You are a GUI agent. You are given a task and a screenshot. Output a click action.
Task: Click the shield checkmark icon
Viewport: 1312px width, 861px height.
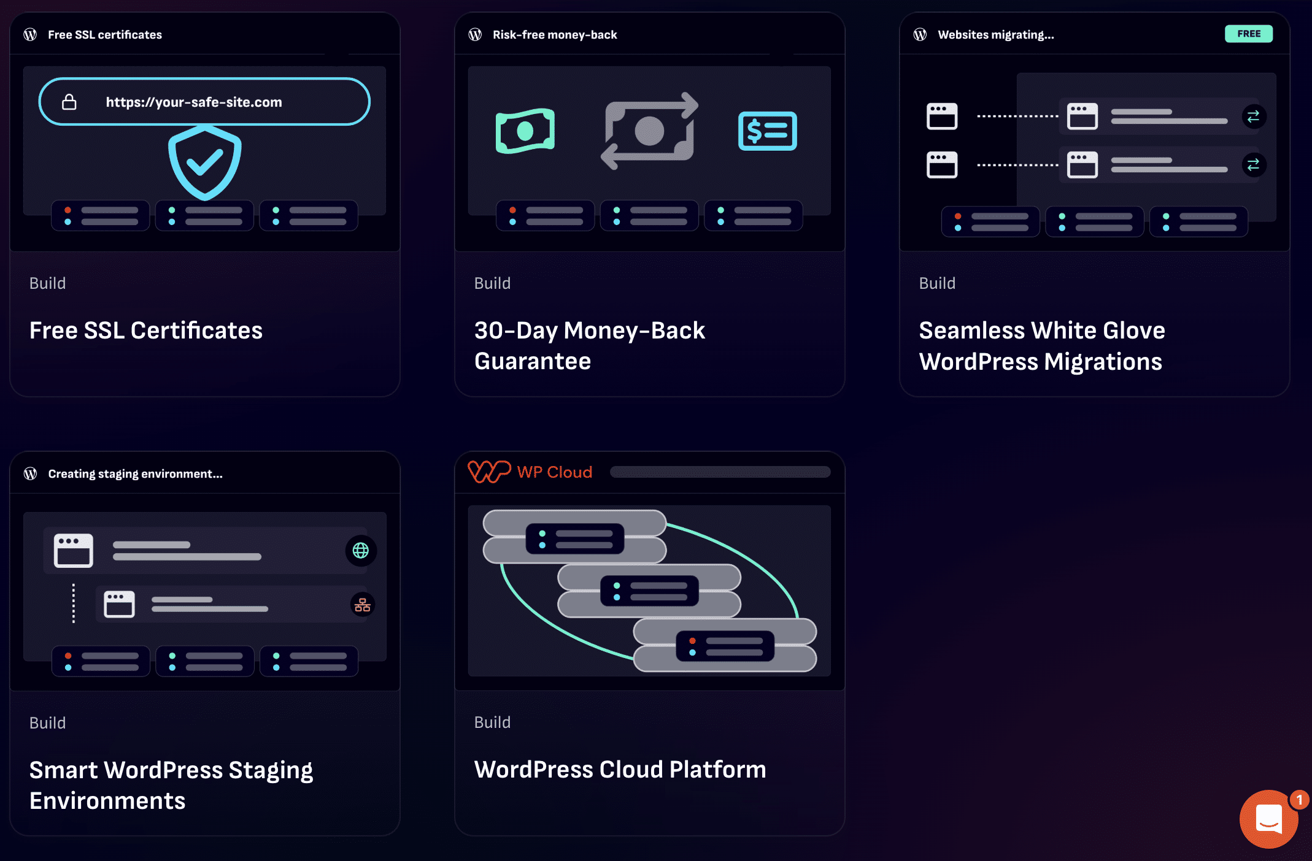[204, 163]
